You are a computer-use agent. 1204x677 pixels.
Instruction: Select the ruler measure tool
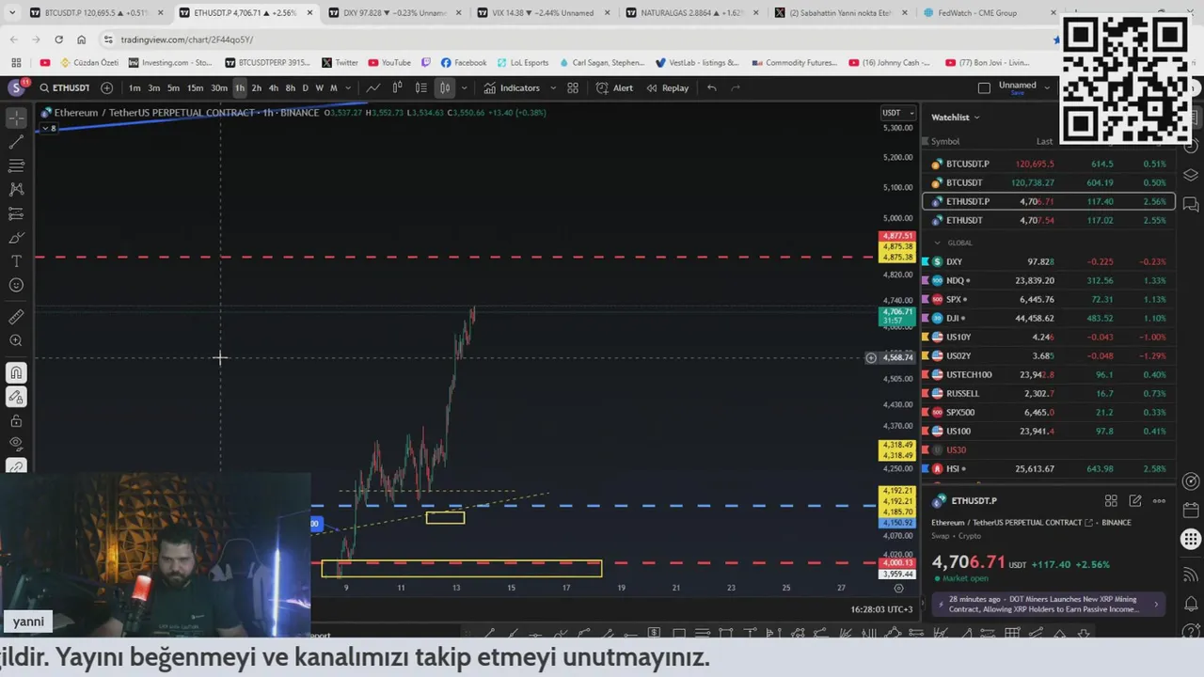click(x=16, y=317)
